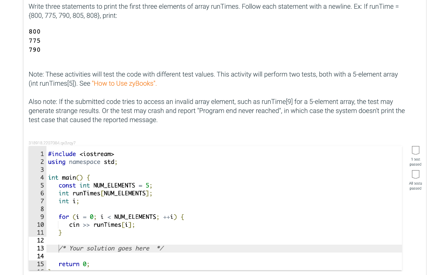Click the closing brace on line 11

tap(60, 233)
